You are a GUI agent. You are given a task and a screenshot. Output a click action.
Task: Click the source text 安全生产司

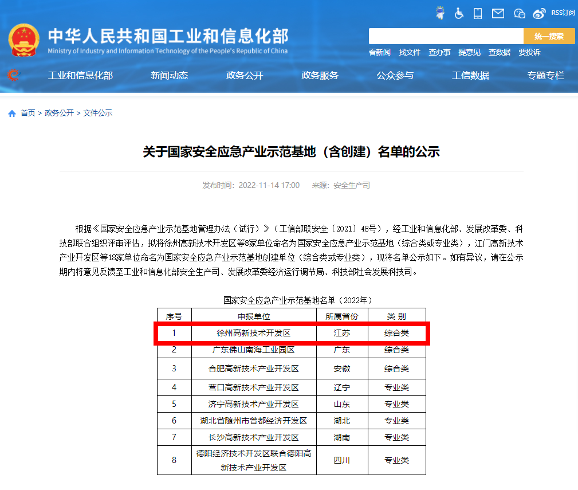click(352, 185)
